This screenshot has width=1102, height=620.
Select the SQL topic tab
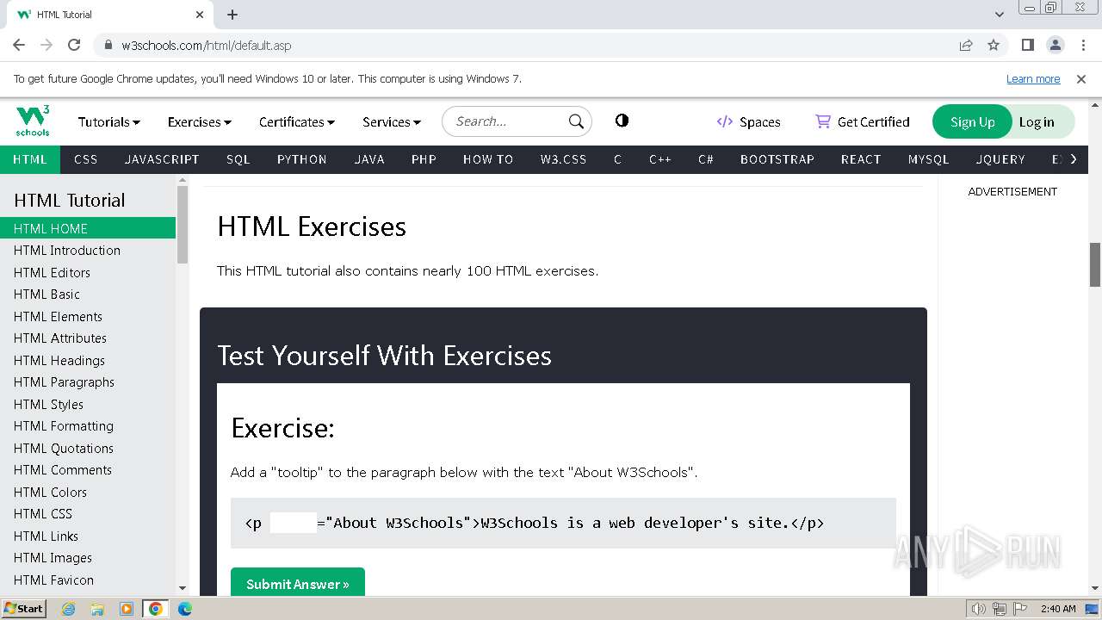(x=238, y=159)
